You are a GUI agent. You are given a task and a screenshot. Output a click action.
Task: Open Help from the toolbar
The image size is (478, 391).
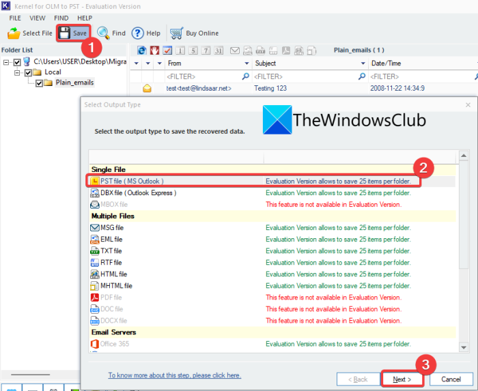click(145, 33)
